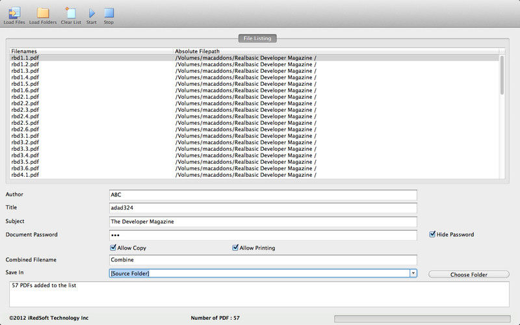This screenshot has height=325, width=520.
Task: Click the Combined Filename field
Action: click(x=263, y=259)
